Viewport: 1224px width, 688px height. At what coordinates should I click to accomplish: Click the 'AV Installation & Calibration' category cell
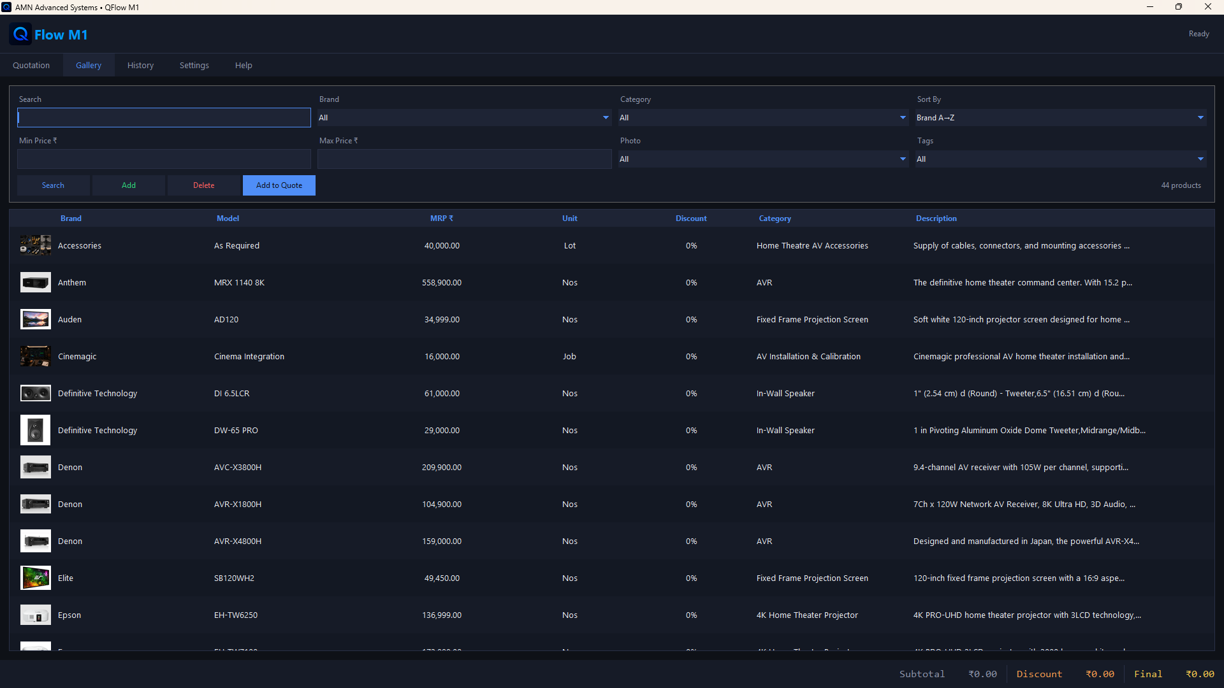tap(808, 356)
